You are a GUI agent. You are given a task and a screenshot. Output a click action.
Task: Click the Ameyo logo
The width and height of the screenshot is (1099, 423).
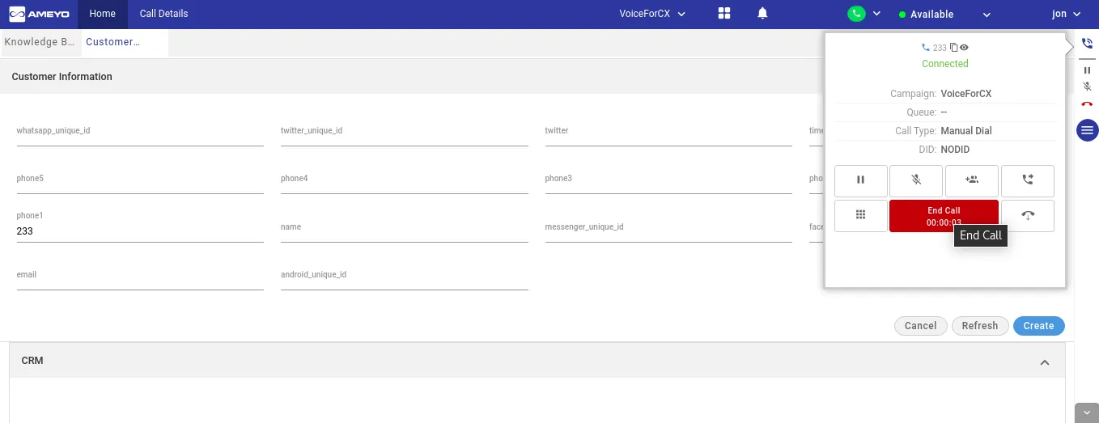(39, 14)
